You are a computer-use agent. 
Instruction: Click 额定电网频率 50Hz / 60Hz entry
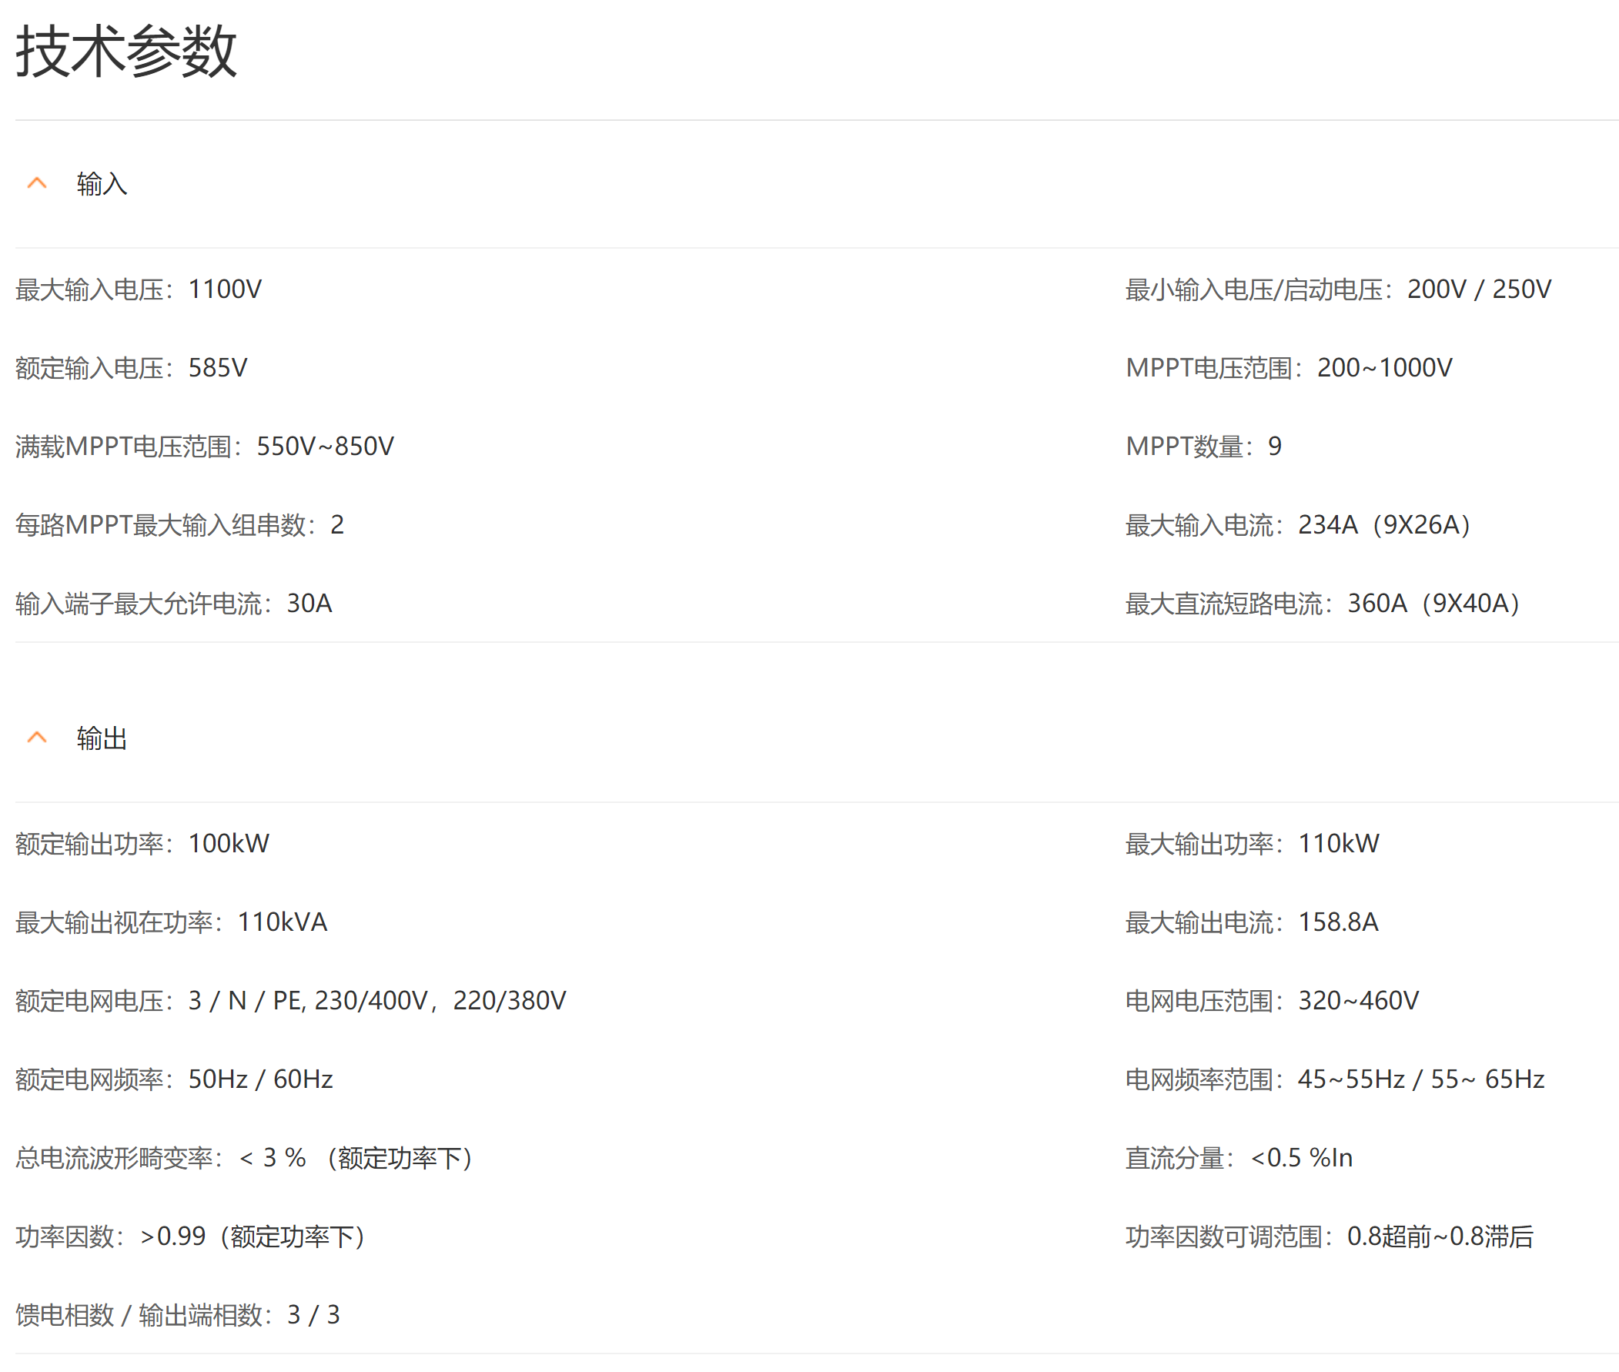tap(173, 1079)
